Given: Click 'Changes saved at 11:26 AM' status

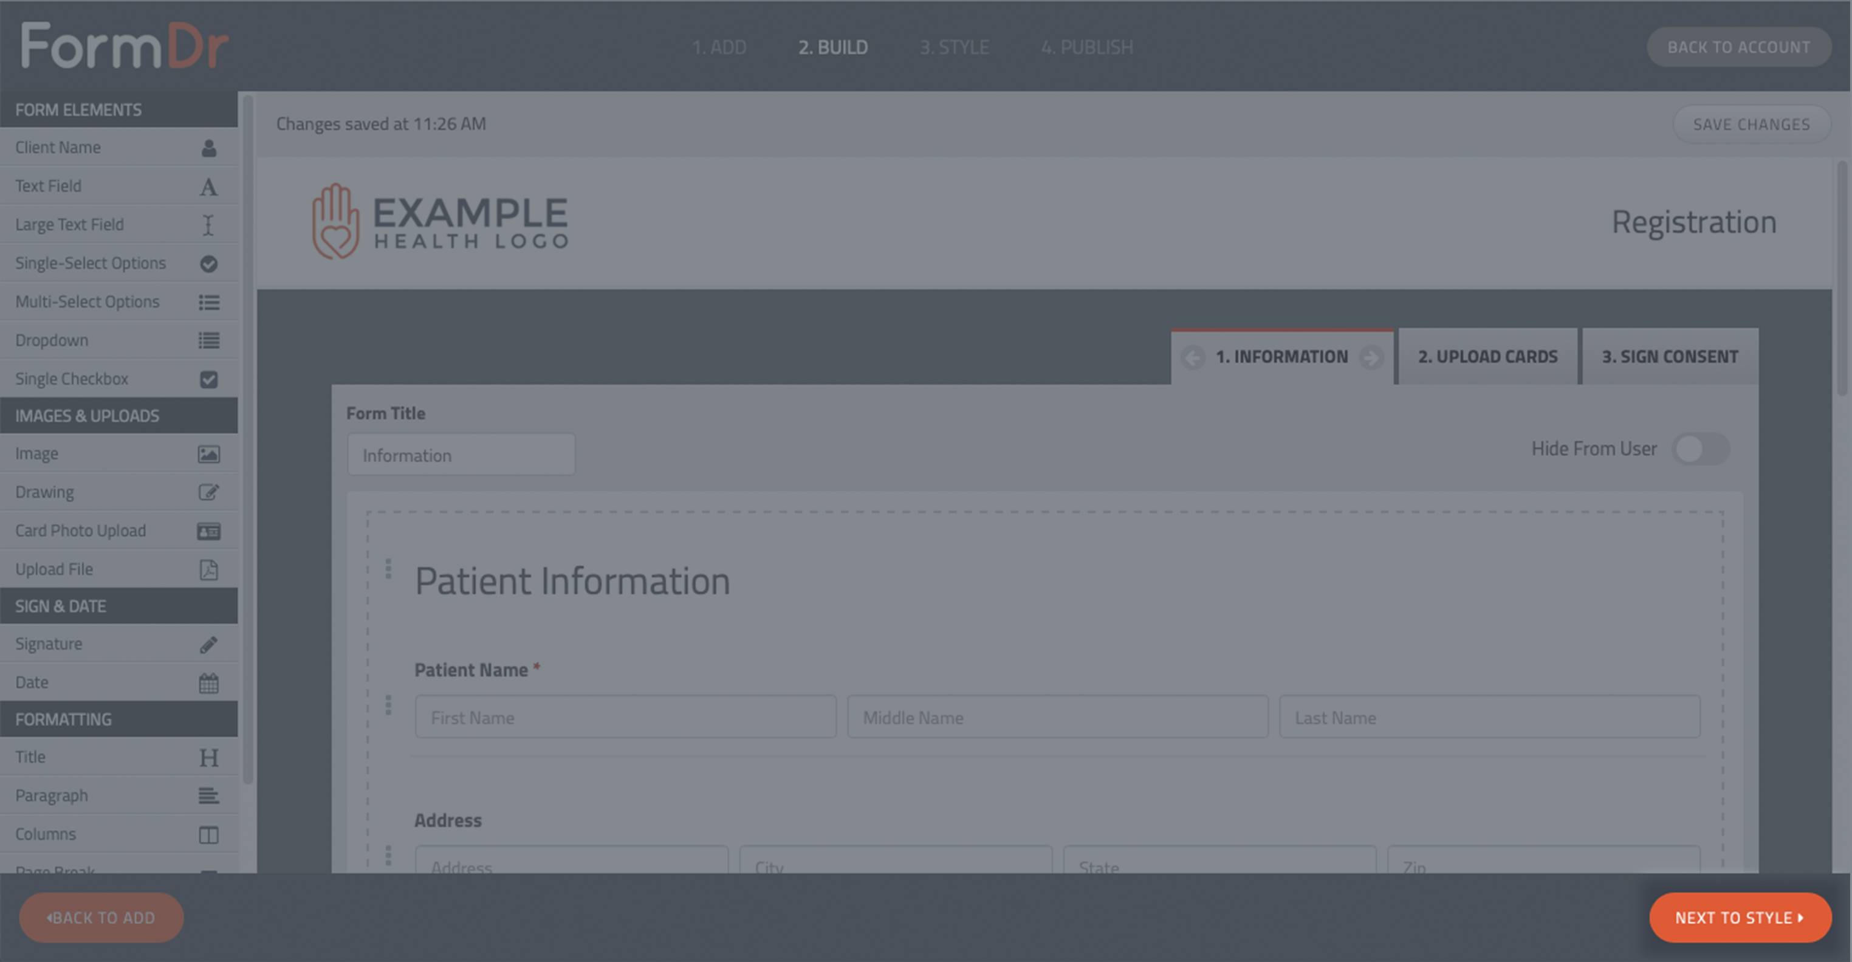Looking at the screenshot, I should pos(381,125).
